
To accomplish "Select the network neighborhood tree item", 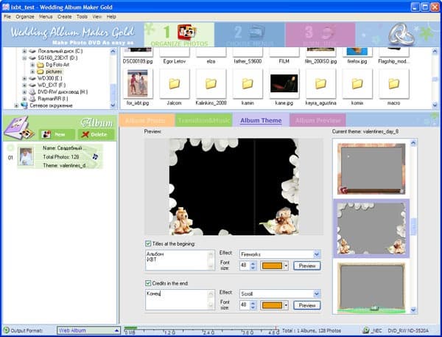I will [x=47, y=105].
